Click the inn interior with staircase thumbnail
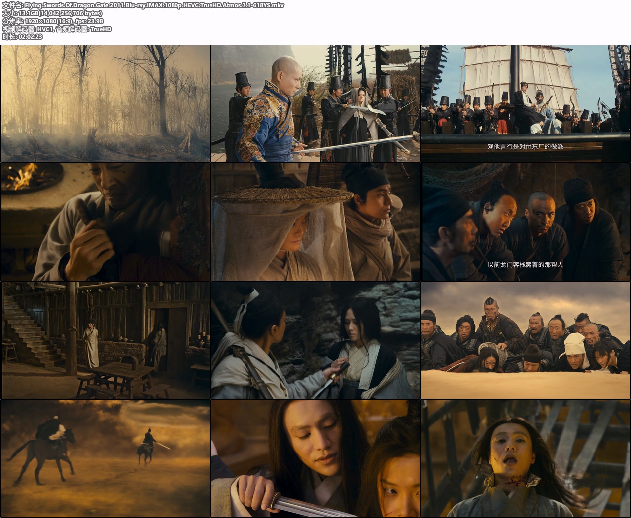 [105, 340]
